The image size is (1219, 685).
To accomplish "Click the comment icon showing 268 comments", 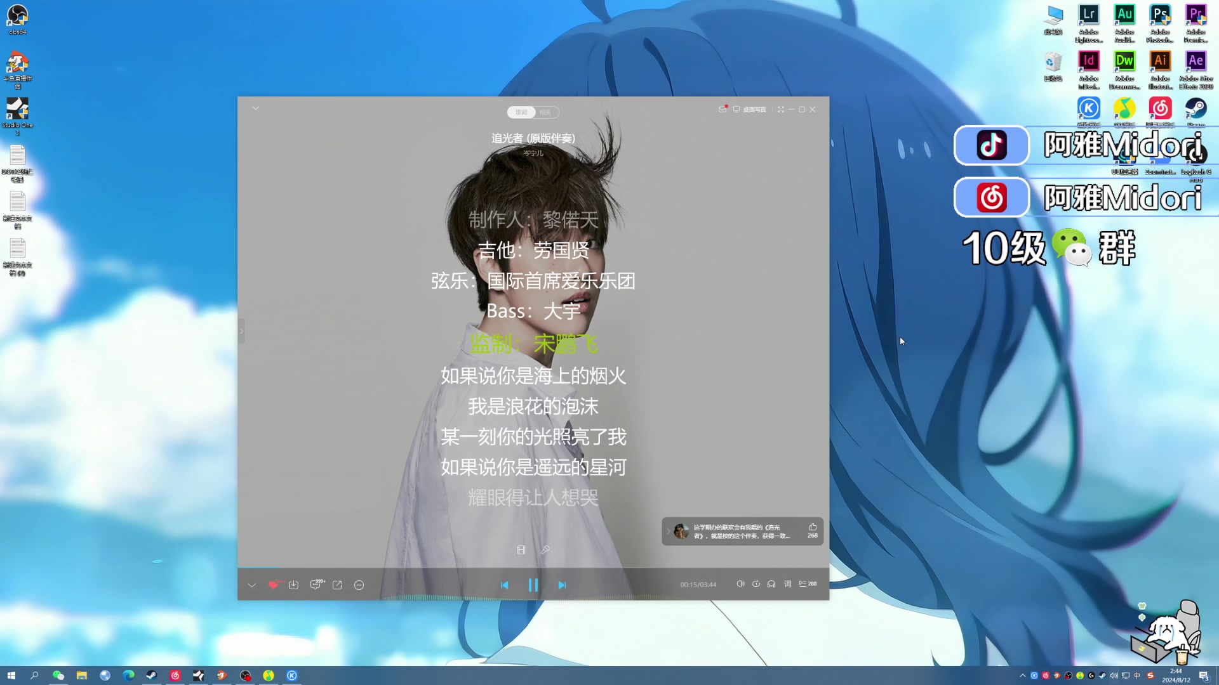I will (812, 530).
